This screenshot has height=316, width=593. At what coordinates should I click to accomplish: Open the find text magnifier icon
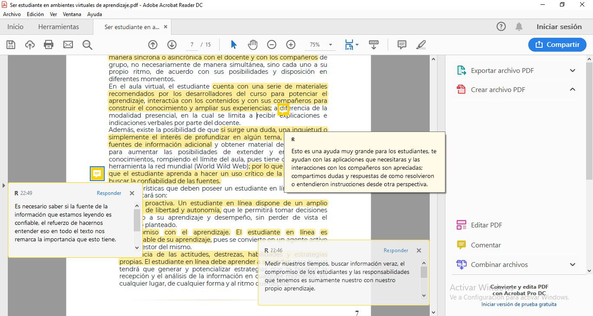click(87, 45)
